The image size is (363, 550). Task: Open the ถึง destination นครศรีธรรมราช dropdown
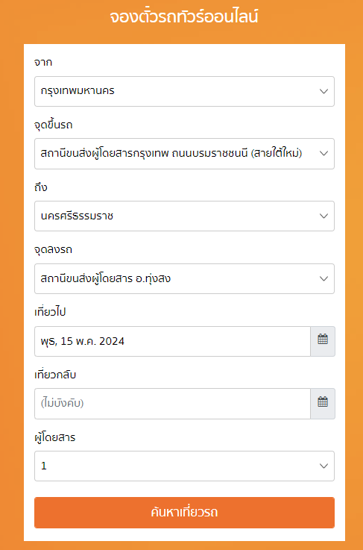coord(184,216)
